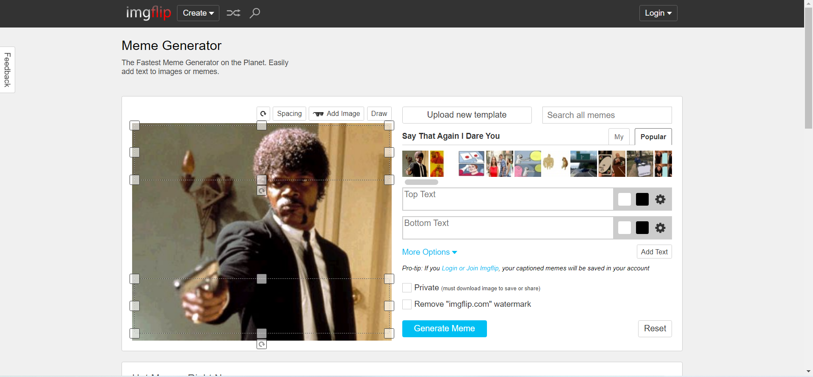
Task: Open the Create dropdown menu
Action: click(198, 13)
